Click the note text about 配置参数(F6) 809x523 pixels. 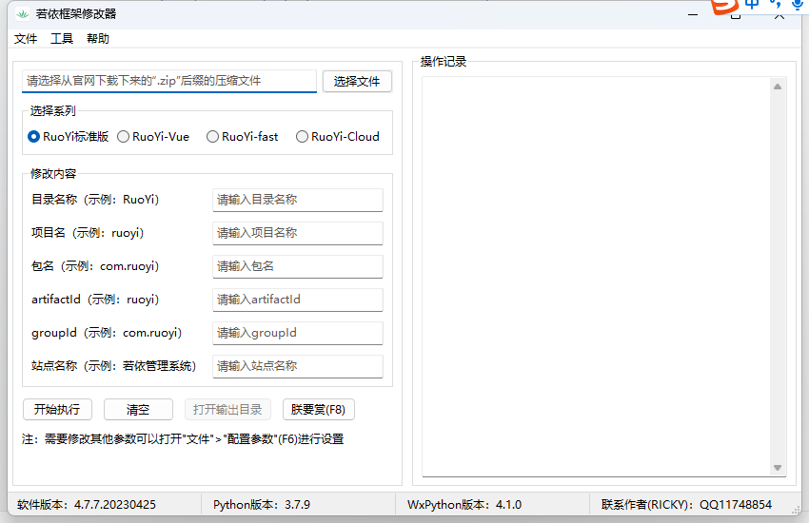coord(183,439)
